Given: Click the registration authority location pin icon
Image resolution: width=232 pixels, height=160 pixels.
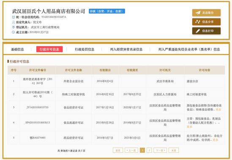Looking at the screenshot, I should pyautogui.click(x=14, y=27).
